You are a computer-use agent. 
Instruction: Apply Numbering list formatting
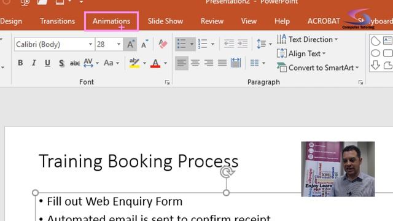click(x=203, y=44)
